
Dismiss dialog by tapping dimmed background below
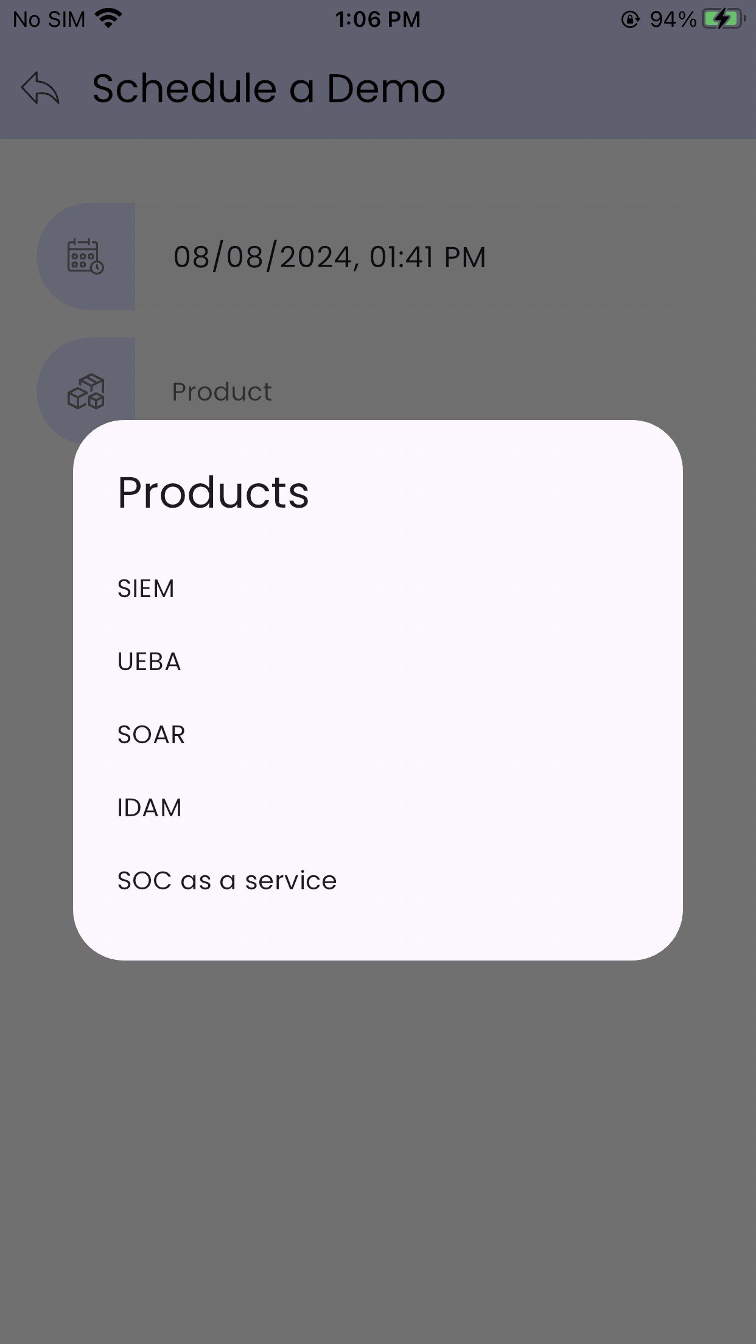point(377,1150)
